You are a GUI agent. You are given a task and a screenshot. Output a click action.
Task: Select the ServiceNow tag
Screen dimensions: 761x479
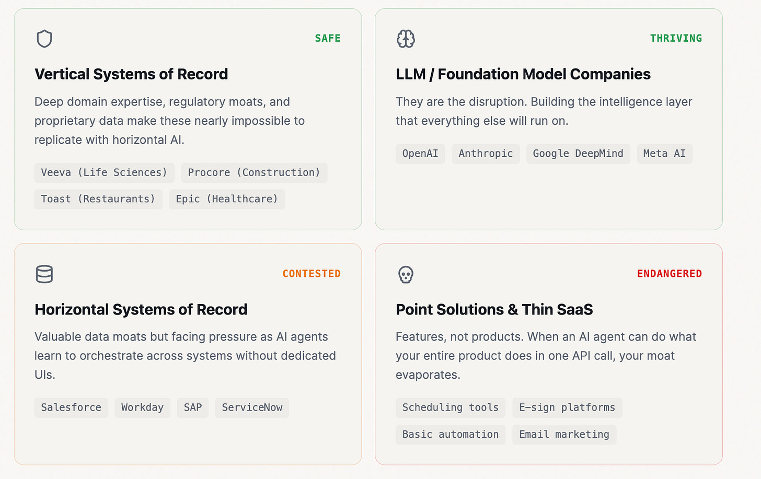(252, 407)
